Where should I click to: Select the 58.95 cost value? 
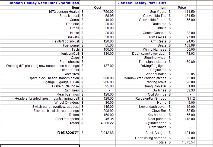[x=97, y=16]
